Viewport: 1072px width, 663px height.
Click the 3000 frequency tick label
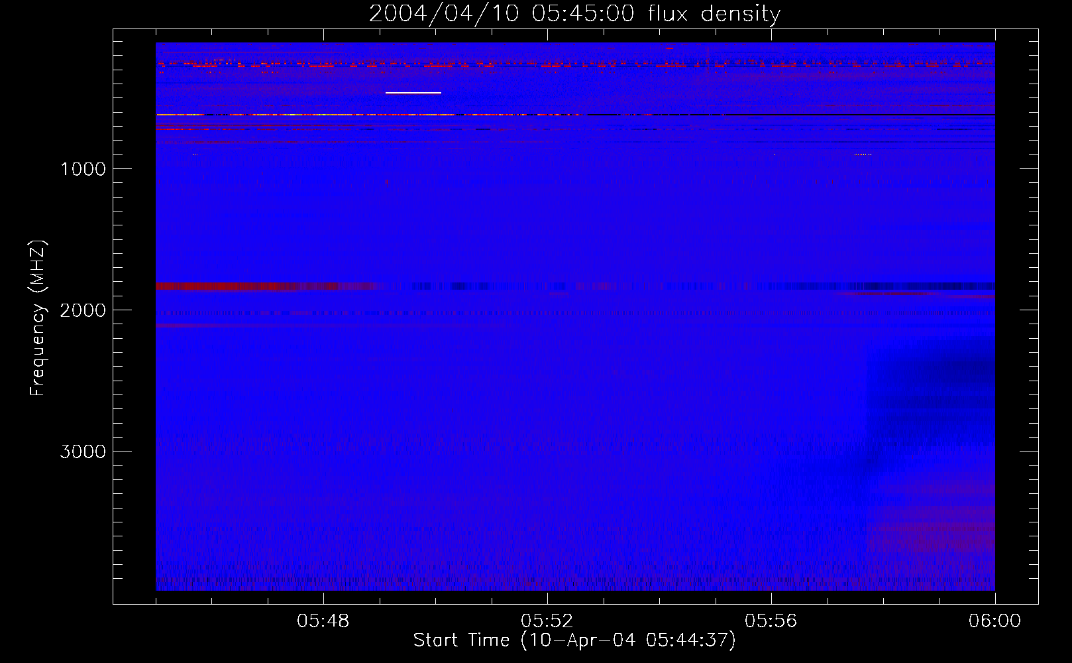83,452
